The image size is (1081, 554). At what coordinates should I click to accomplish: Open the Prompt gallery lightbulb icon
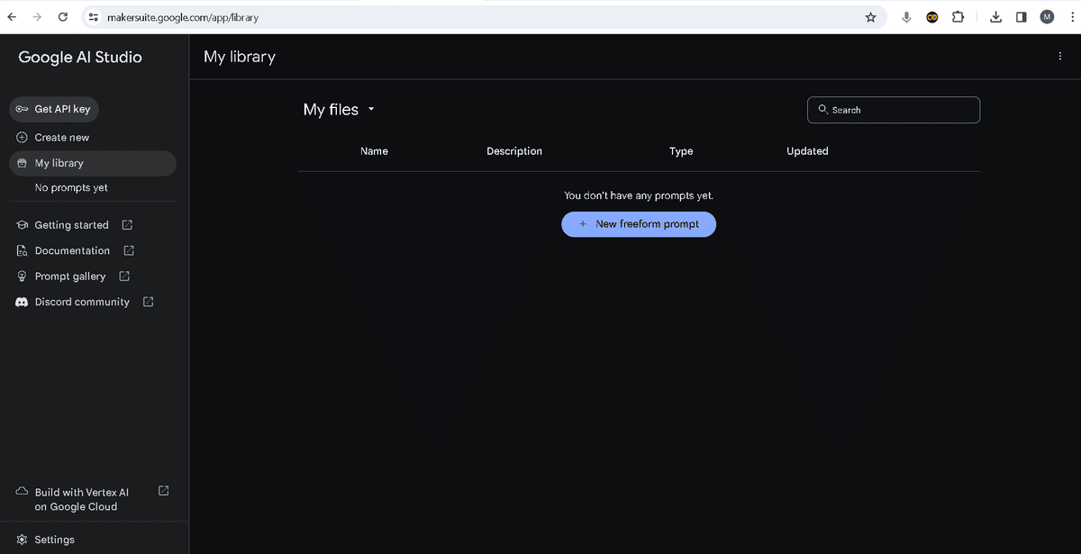pyautogui.click(x=21, y=276)
